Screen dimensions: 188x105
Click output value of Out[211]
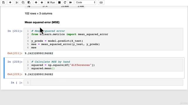click(39, 53)
